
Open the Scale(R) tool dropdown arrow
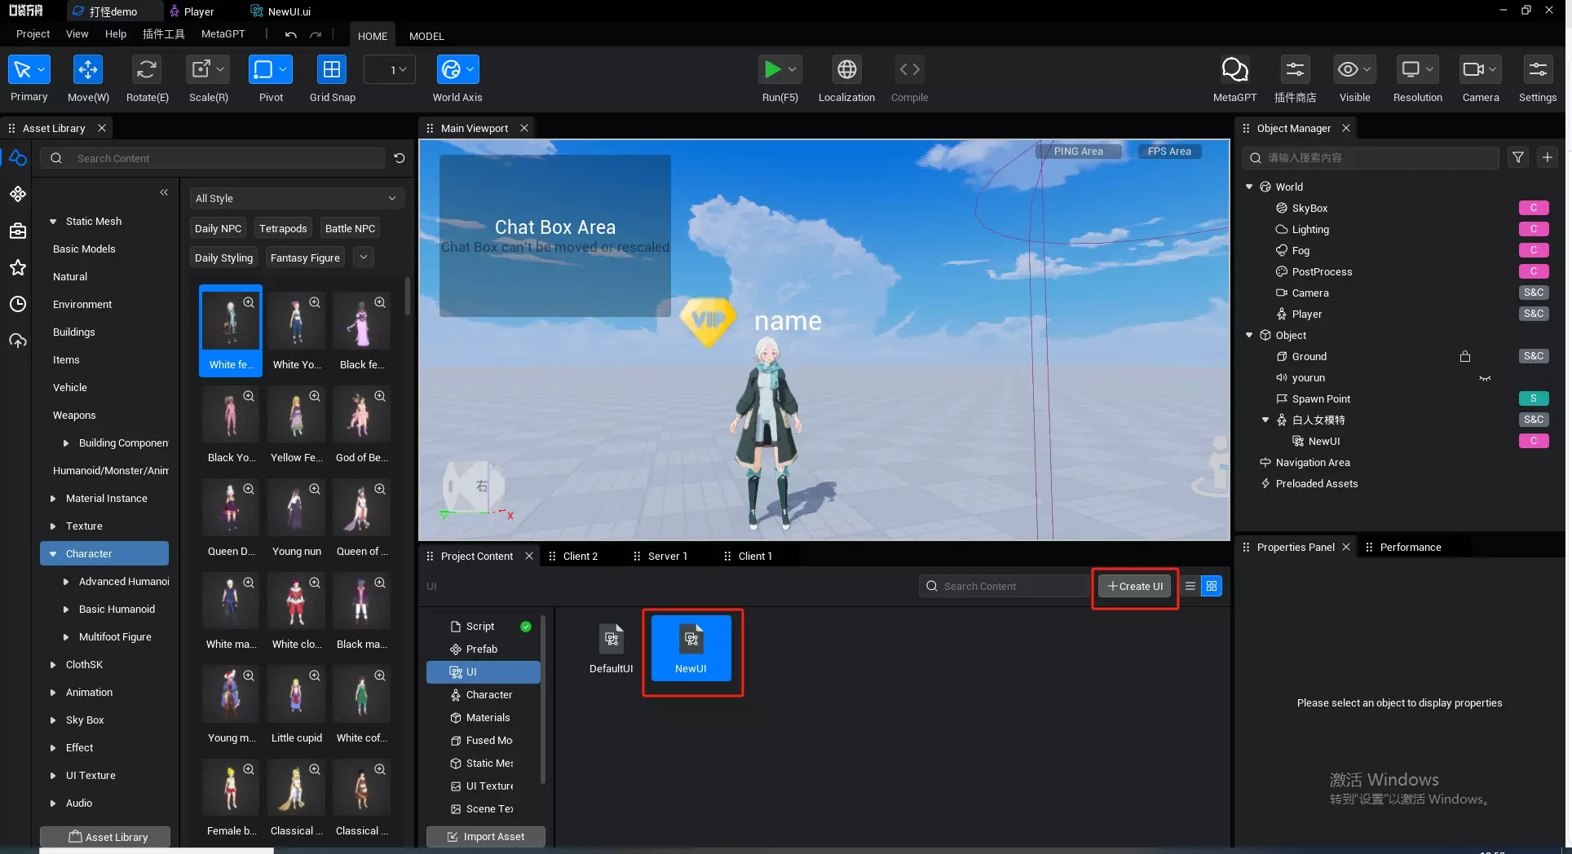[220, 70]
